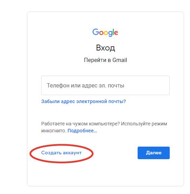Image resolution: width=190 pixels, height=194 pixels.
Task: Open the 'Забыли адрес электронной почты?' link
Action: click(x=83, y=101)
